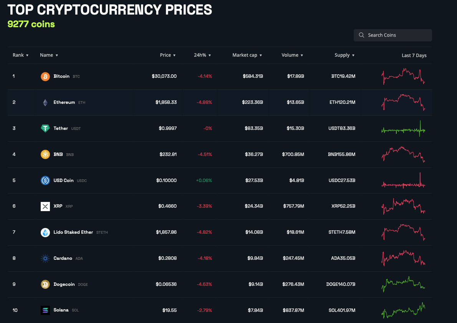Click the magnifier icon in search box
Screen dimensions: 457x323
(361, 35)
